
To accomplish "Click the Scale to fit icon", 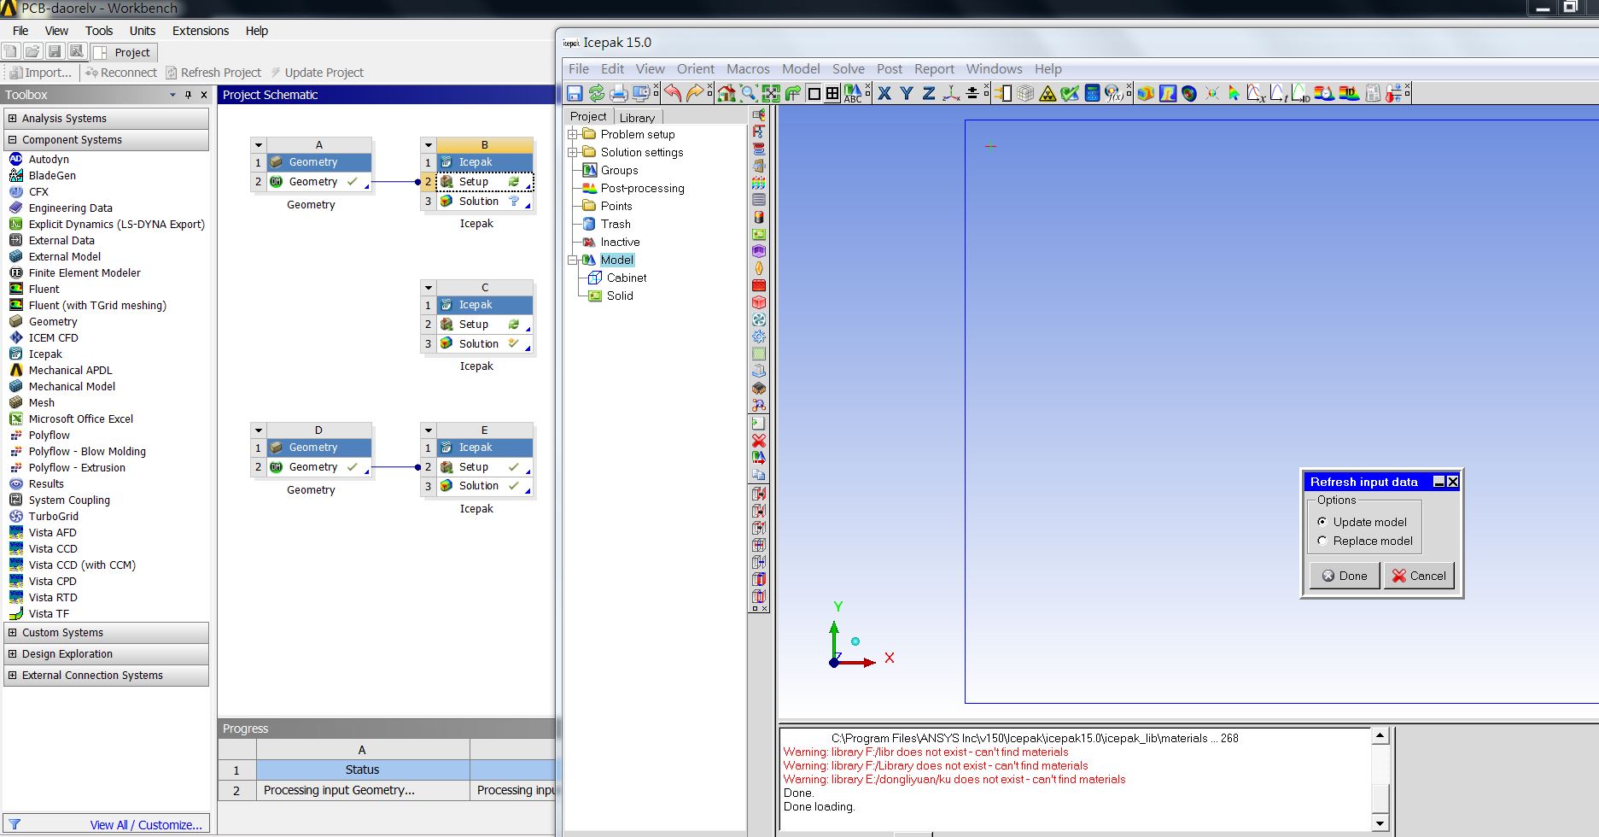I will [x=771, y=93].
